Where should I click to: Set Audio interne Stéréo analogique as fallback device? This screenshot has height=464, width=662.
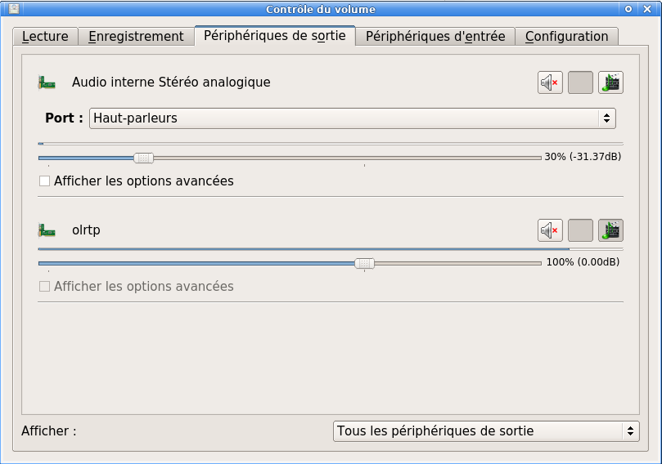pos(610,83)
